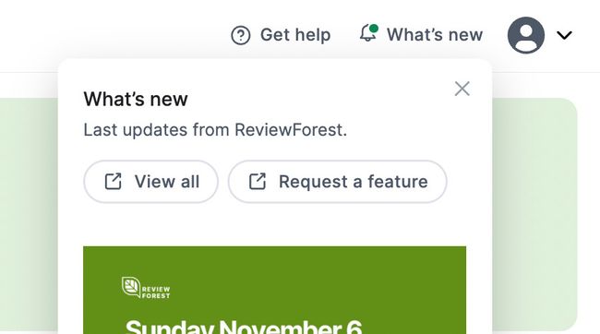Click the ReviewForest leaf logo in banner

coord(131,287)
